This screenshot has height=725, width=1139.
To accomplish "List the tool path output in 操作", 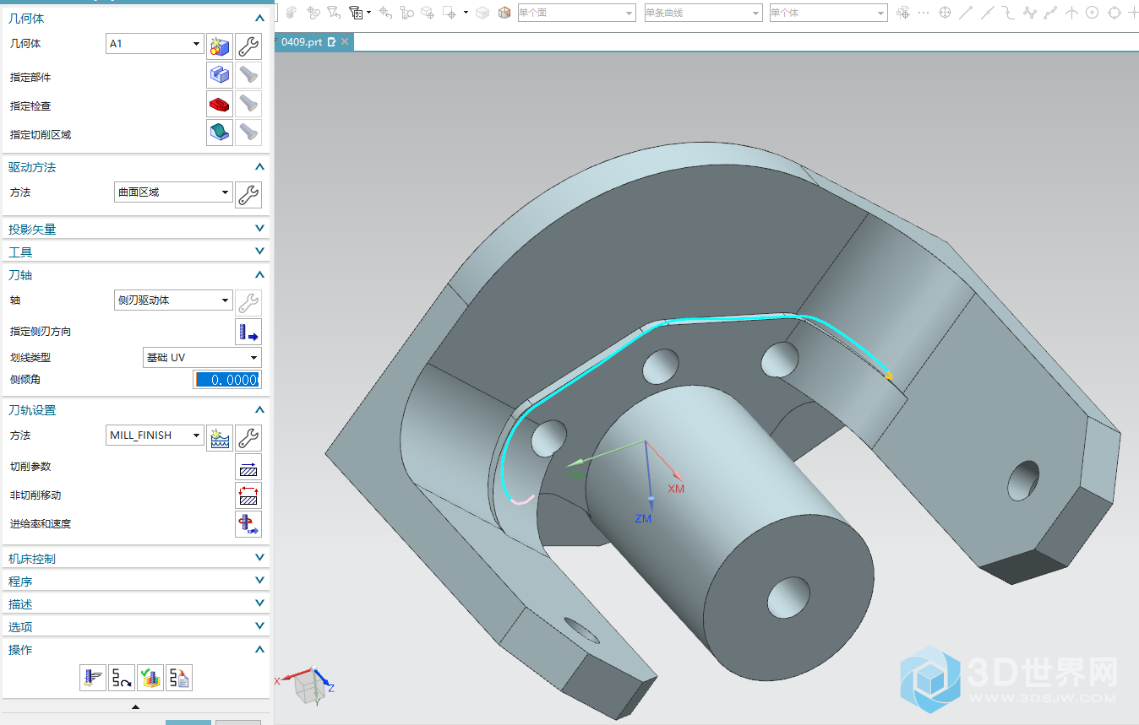I will pyautogui.click(x=179, y=678).
